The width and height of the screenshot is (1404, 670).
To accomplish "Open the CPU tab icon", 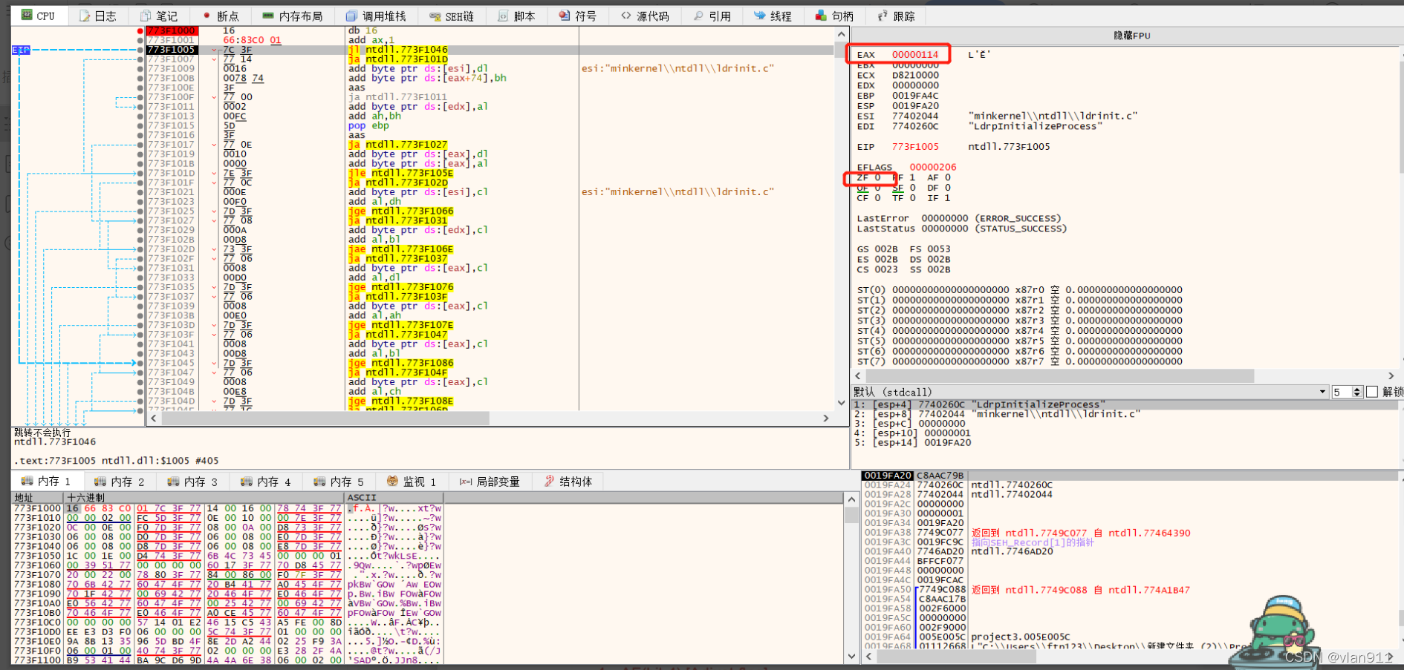I will coord(27,16).
